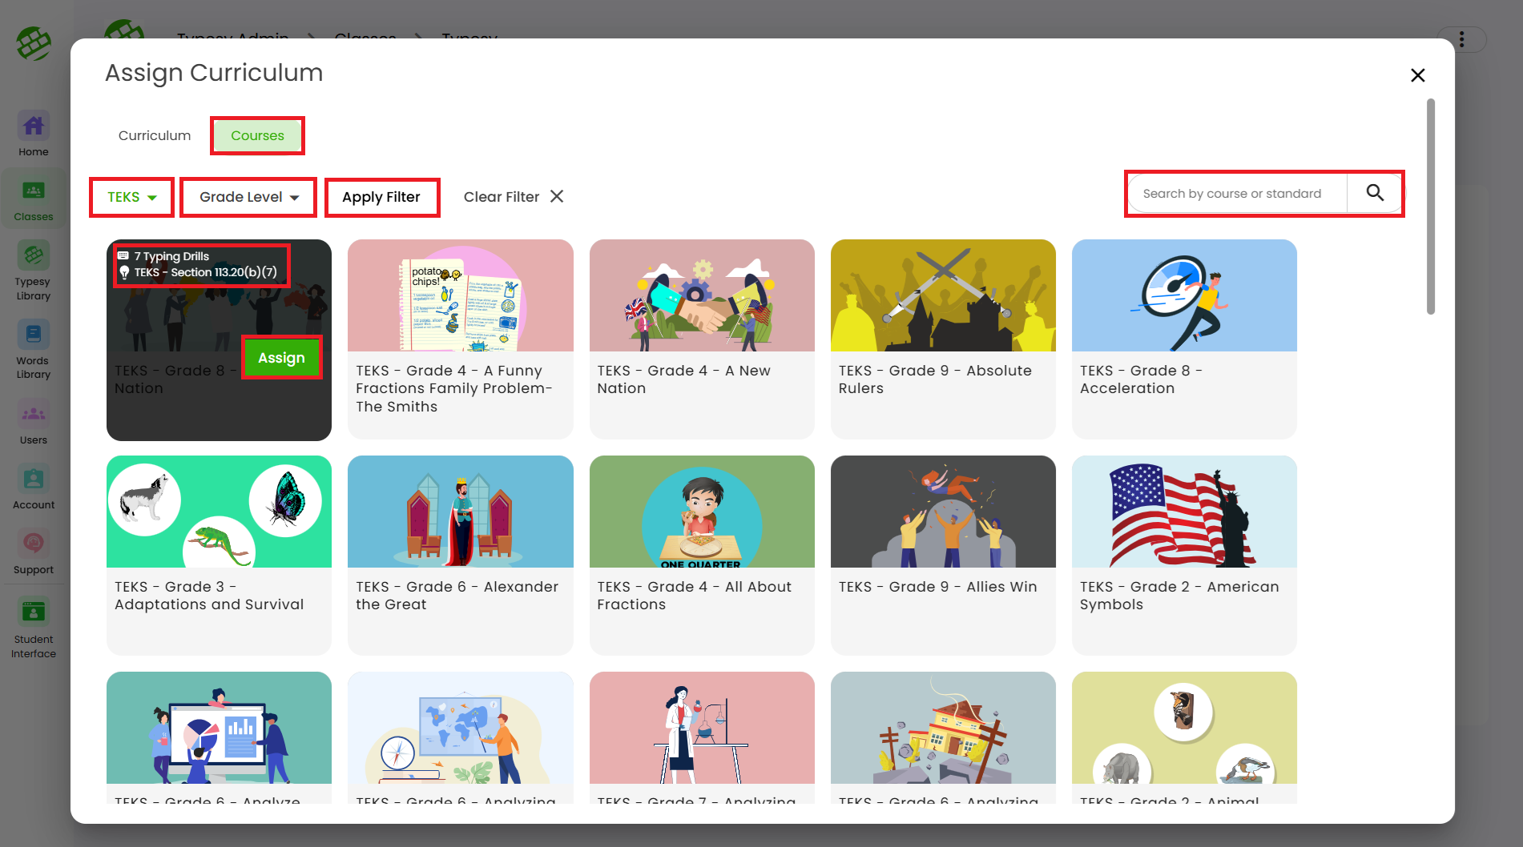This screenshot has width=1523, height=847.
Task: Open Words Library in sidebar
Action: 34,350
